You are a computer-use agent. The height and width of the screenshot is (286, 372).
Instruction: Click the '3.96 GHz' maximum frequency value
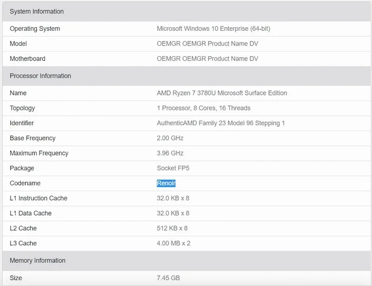click(170, 153)
